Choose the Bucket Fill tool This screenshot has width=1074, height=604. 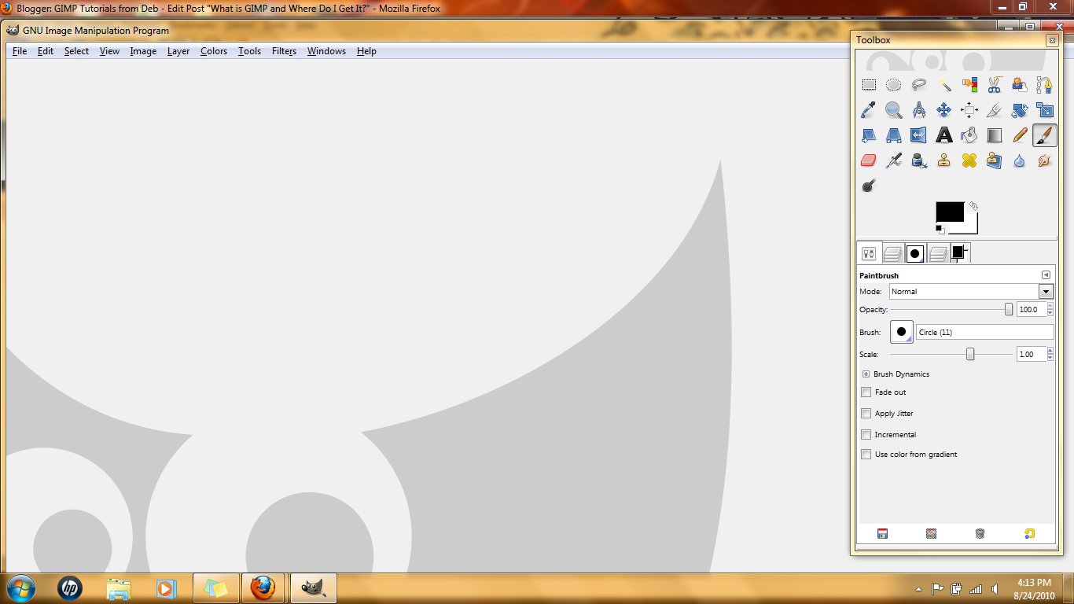point(969,134)
